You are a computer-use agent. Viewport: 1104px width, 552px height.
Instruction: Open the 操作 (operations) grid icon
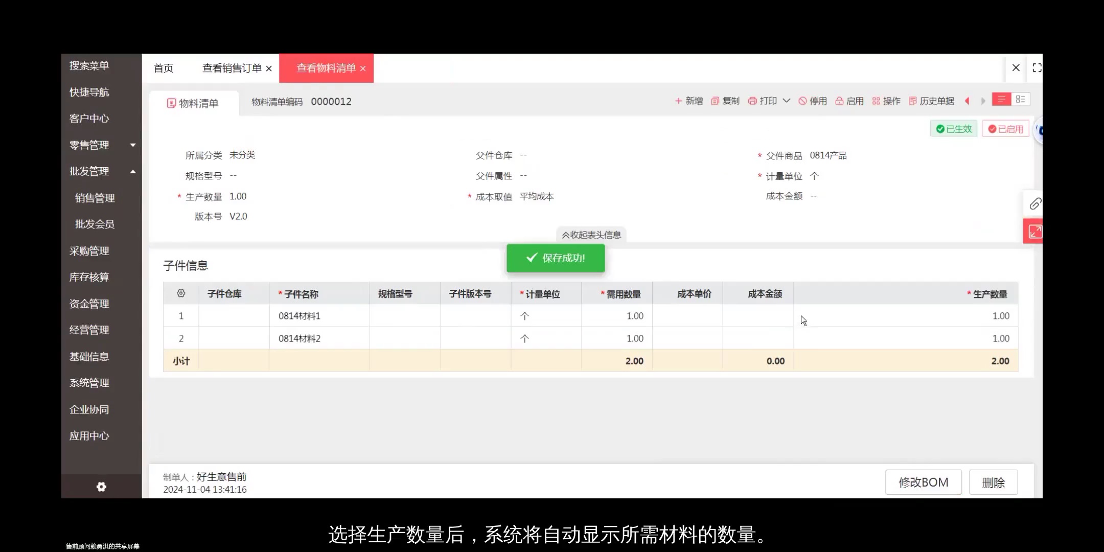coord(875,101)
